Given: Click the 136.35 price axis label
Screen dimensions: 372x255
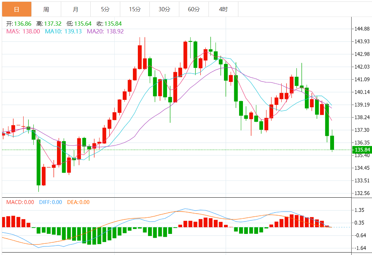Looking at the screenshot, I should (x=362, y=143).
